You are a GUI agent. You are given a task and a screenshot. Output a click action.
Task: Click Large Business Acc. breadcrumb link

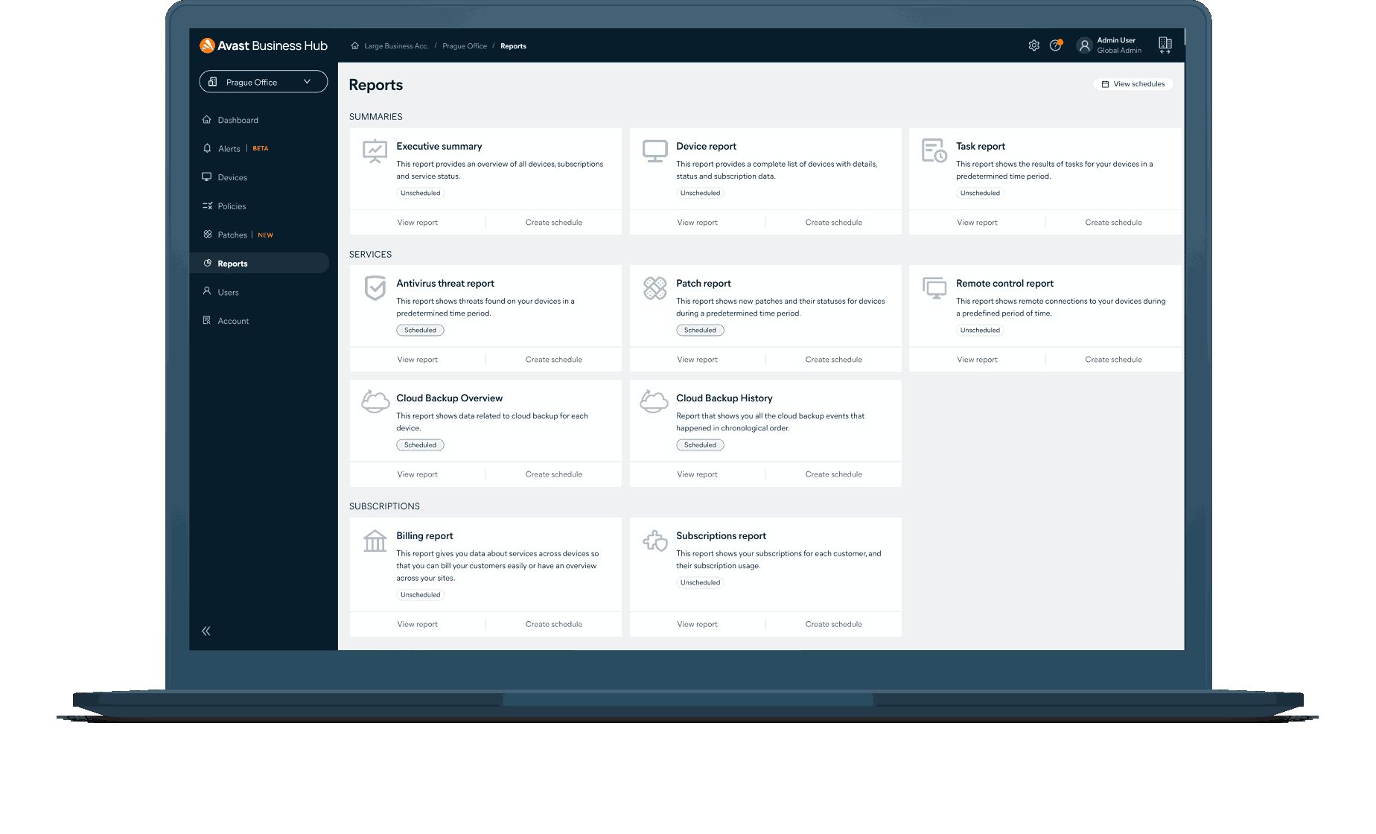point(396,46)
